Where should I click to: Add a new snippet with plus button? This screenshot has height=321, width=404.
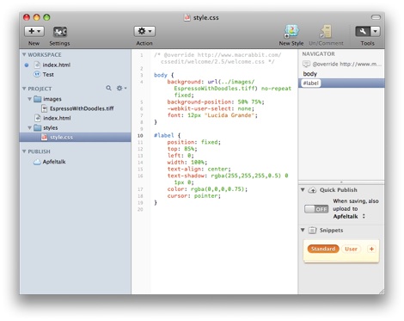pyautogui.click(x=371, y=249)
